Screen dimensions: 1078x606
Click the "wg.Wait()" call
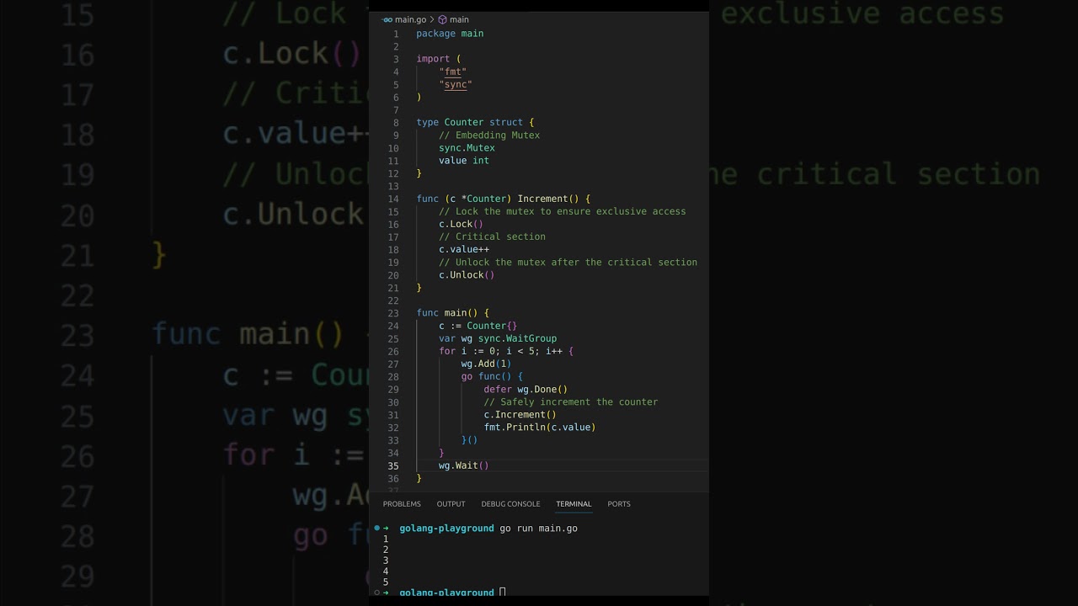coord(464,465)
